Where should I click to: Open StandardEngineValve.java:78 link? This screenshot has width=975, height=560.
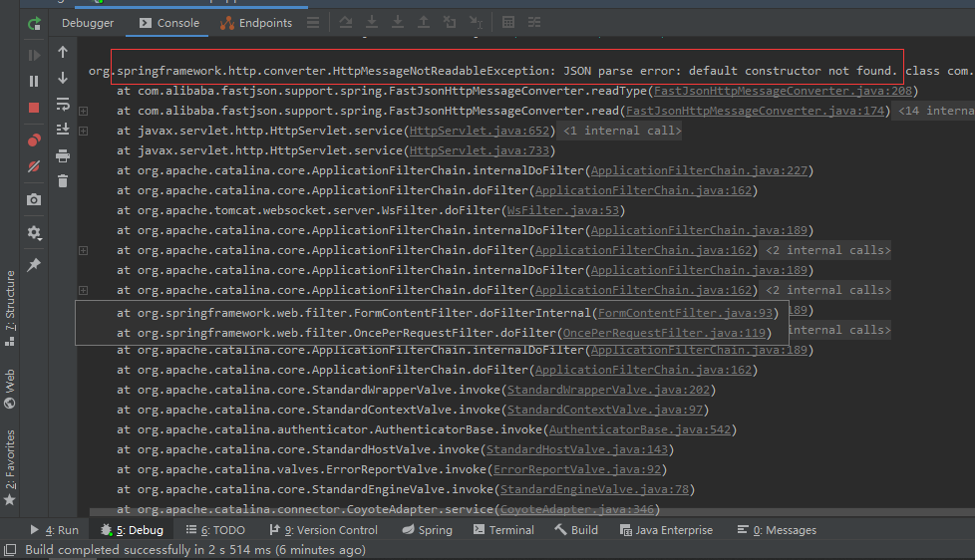click(x=594, y=489)
